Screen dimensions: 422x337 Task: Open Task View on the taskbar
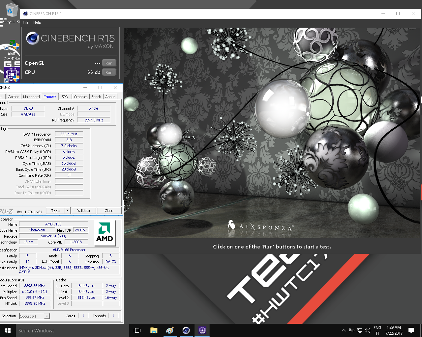pyautogui.click(x=137, y=330)
